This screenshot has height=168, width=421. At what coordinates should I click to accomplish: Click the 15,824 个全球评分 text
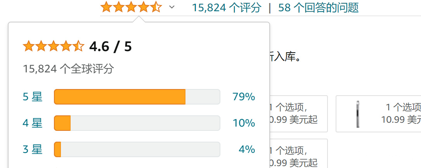[68, 69]
